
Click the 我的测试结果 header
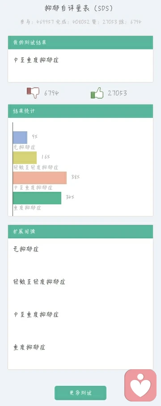point(80,43)
